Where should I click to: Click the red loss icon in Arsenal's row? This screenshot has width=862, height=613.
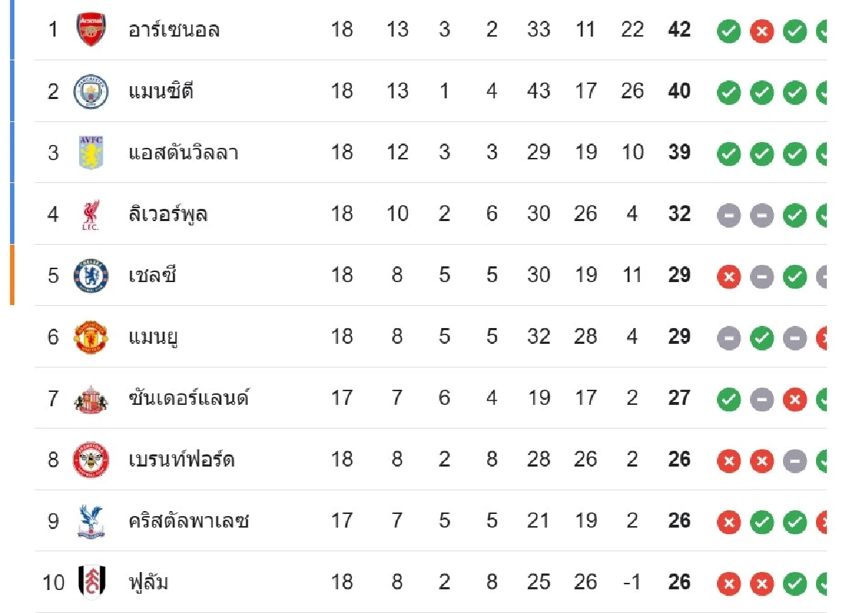[x=761, y=31]
